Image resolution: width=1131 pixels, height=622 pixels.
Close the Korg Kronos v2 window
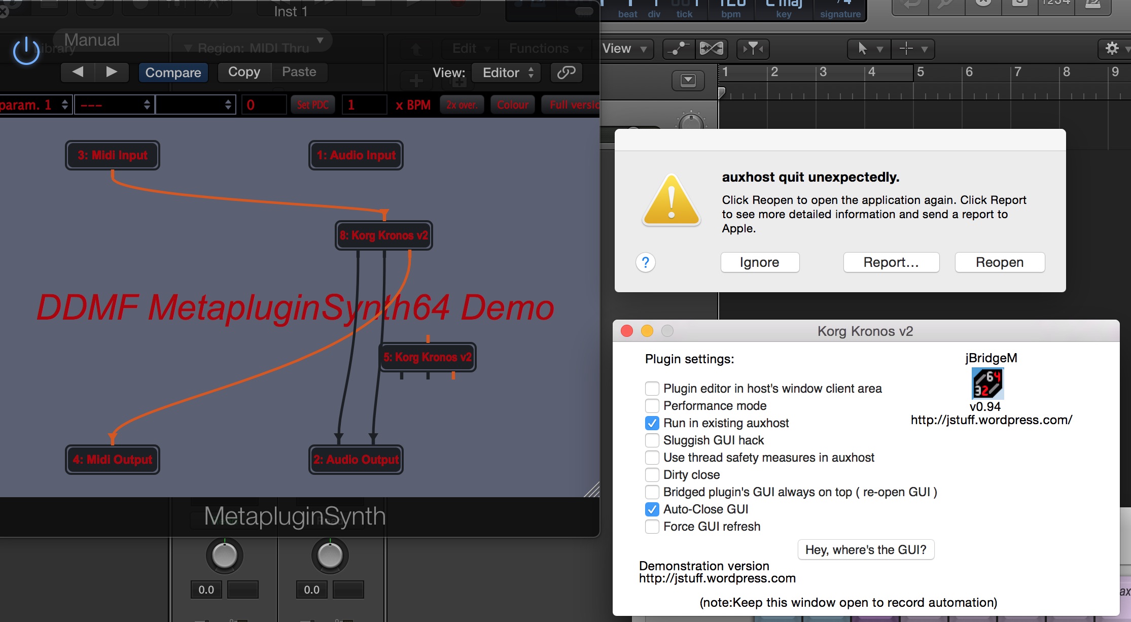(627, 331)
